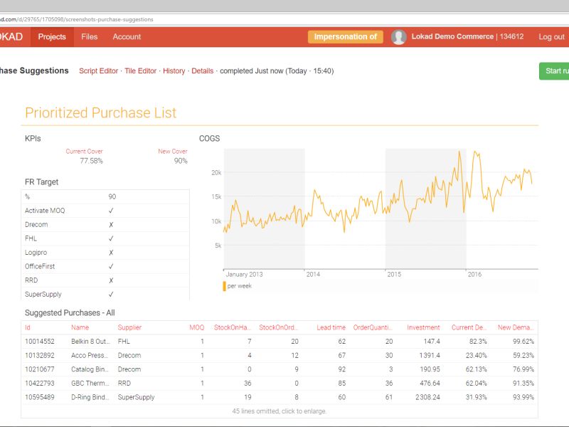Sort by the MOQ column header
The height and width of the screenshot is (427, 569).
pos(197,327)
